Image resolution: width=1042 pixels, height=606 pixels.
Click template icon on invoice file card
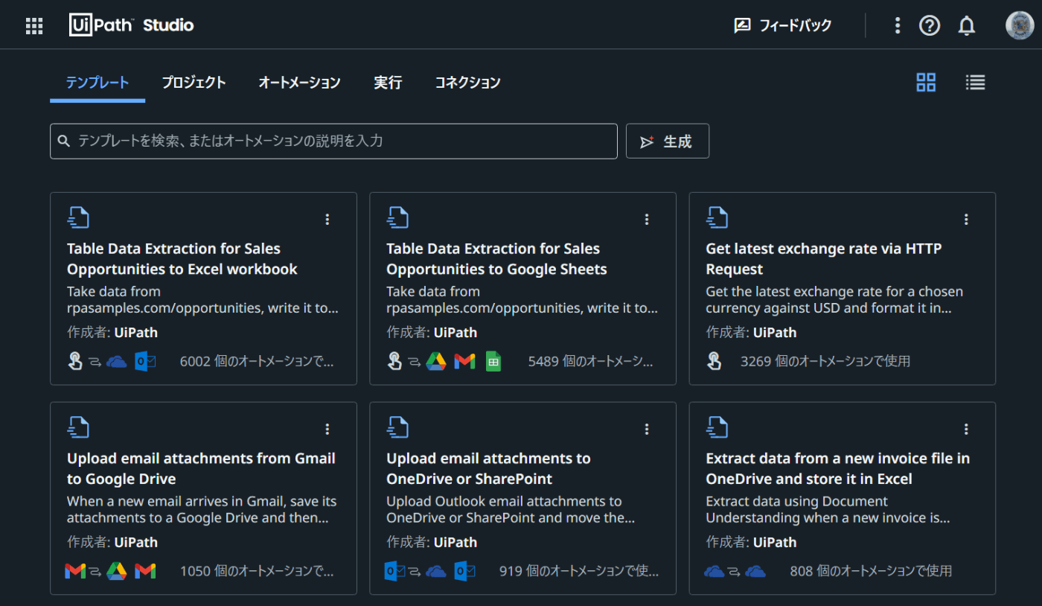coord(717,427)
